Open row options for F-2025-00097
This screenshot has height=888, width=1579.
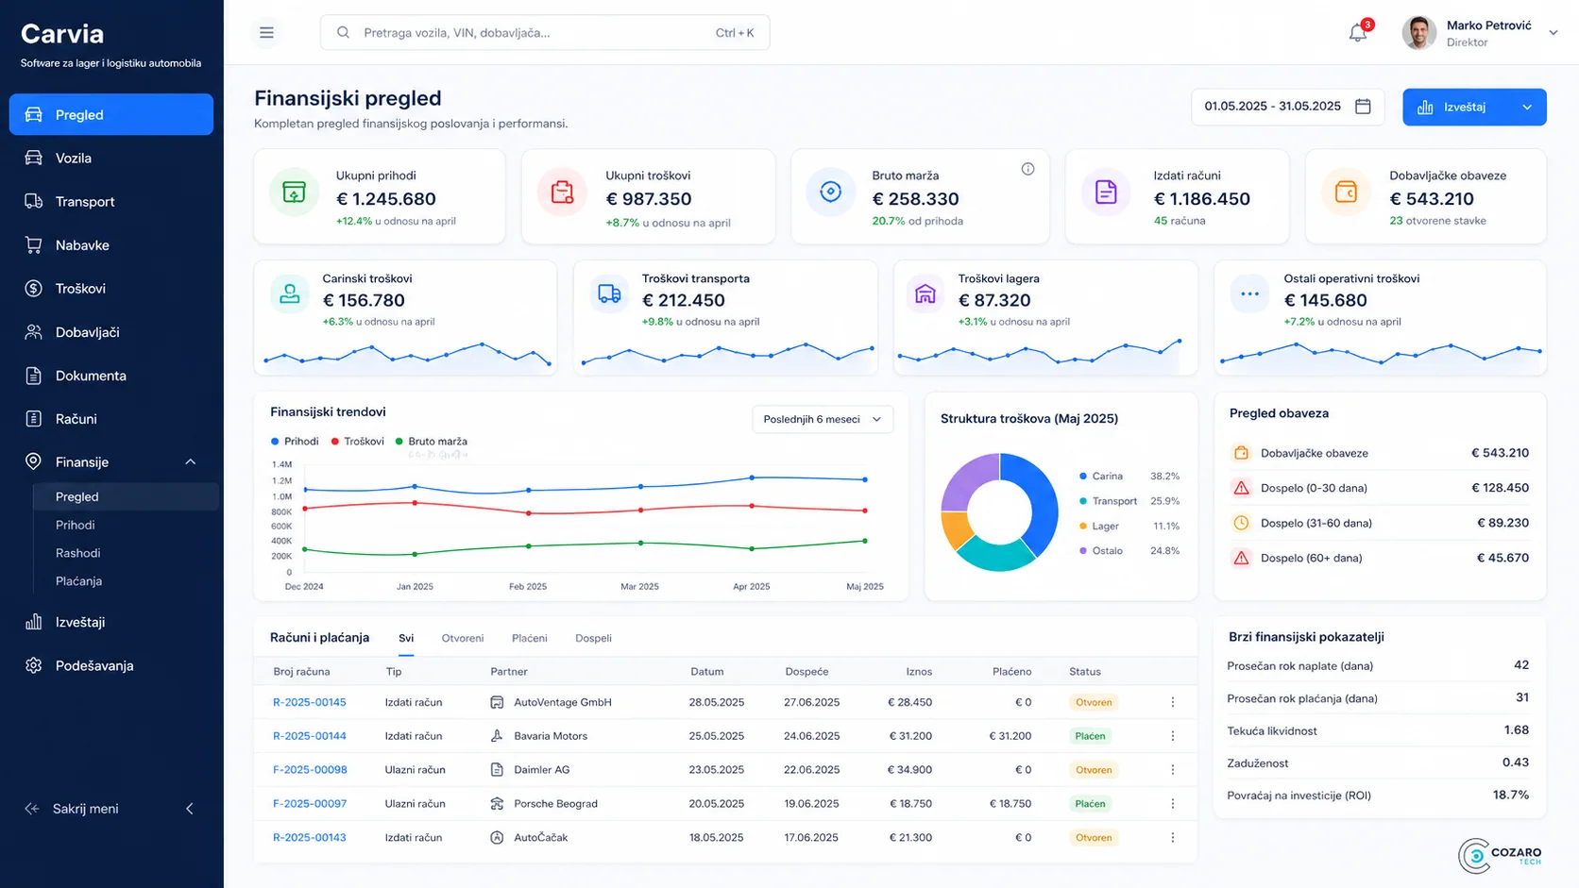(1173, 804)
